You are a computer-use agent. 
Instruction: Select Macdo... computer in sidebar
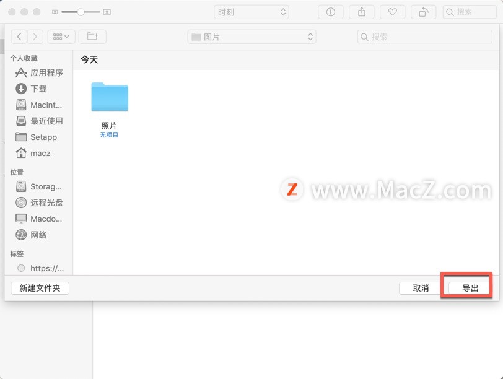[39, 219]
